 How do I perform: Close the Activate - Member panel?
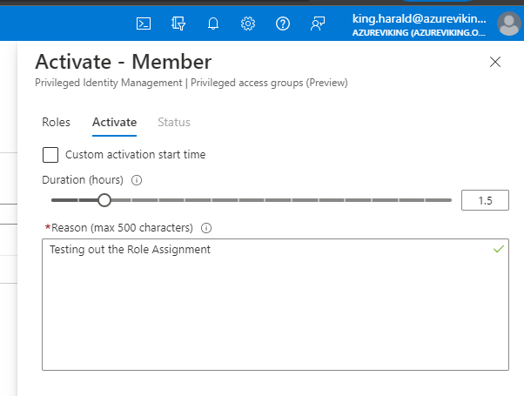point(495,62)
